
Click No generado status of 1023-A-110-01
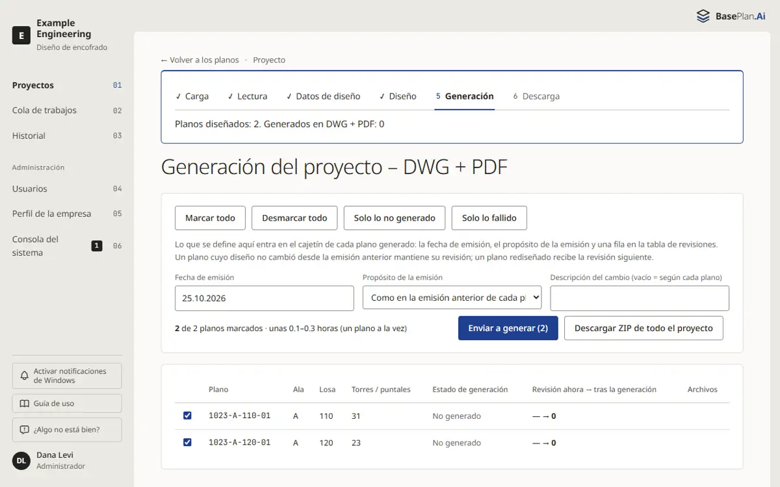457,416
